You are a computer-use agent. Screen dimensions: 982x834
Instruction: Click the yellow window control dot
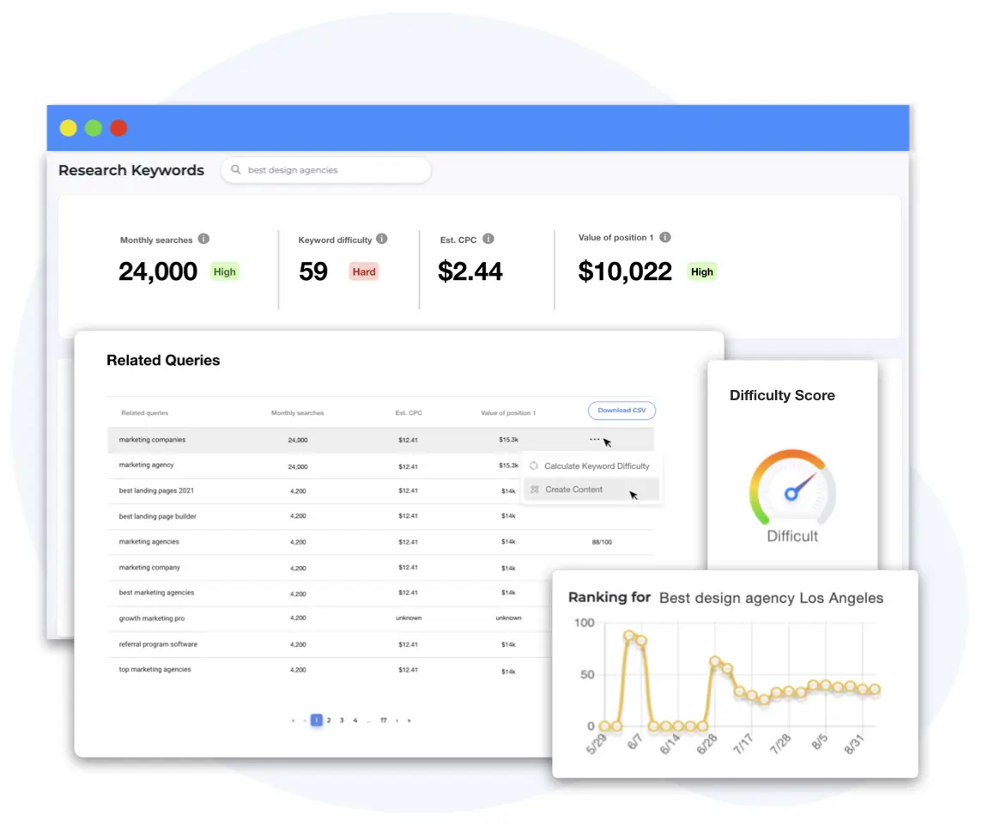(69, 129)
